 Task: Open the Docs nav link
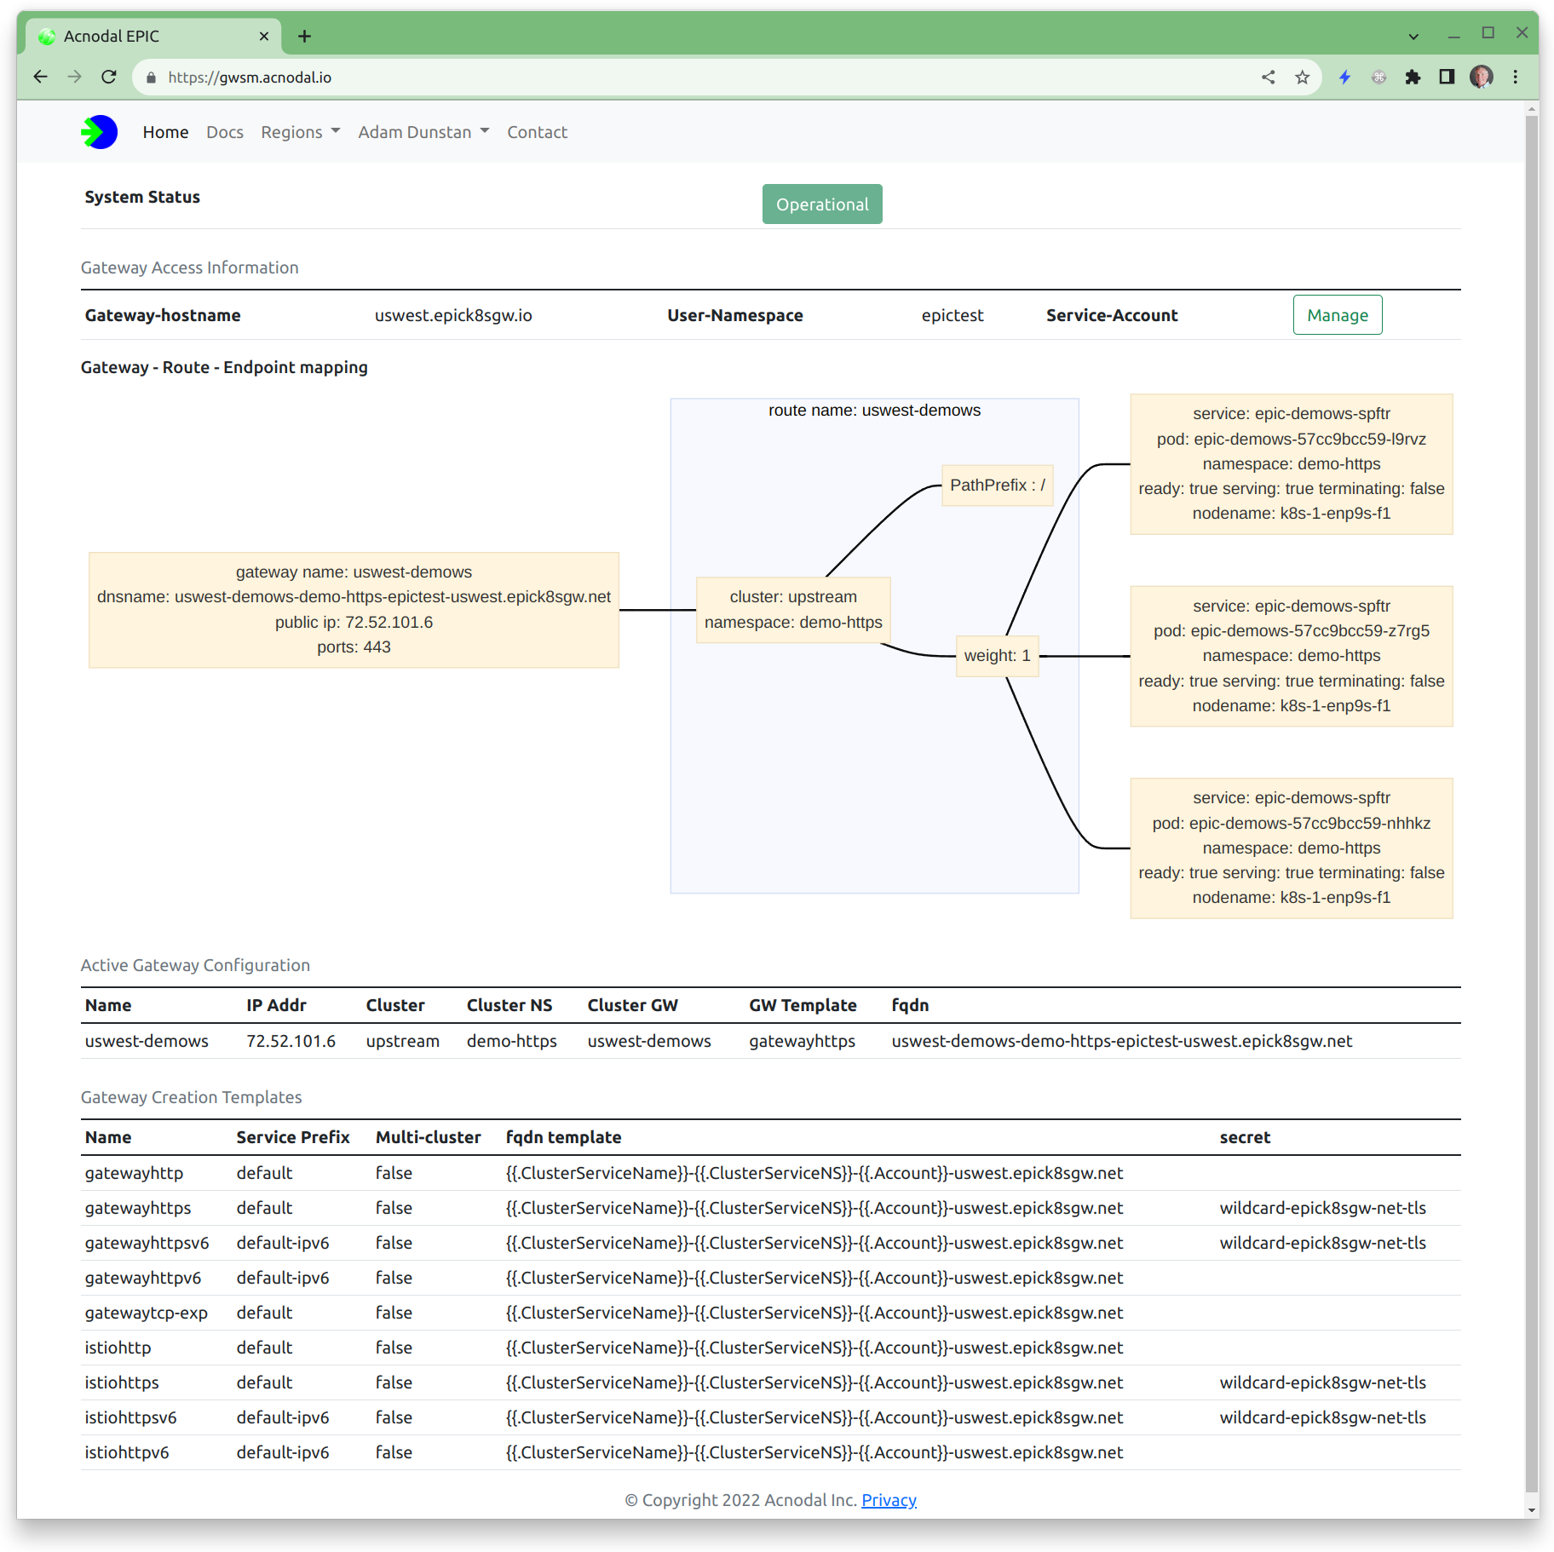[x=225, y=132]
